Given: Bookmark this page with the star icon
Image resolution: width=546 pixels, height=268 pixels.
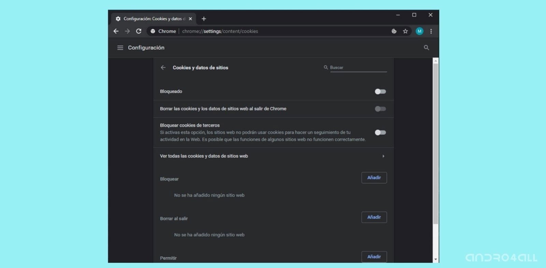Looking at the screenshot, I should 405,31.
